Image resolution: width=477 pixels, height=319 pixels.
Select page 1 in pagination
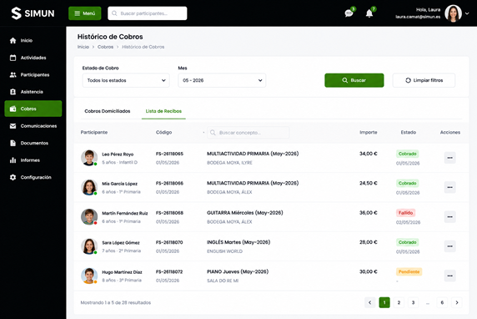pos(384,302)
